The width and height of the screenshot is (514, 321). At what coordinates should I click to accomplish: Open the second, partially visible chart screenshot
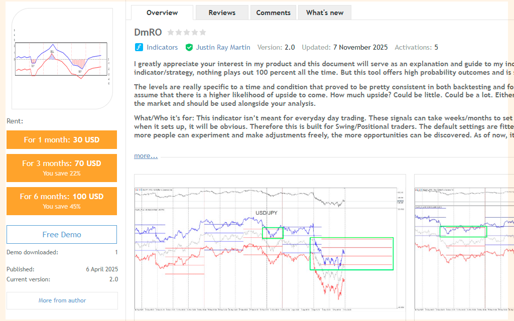464,246
